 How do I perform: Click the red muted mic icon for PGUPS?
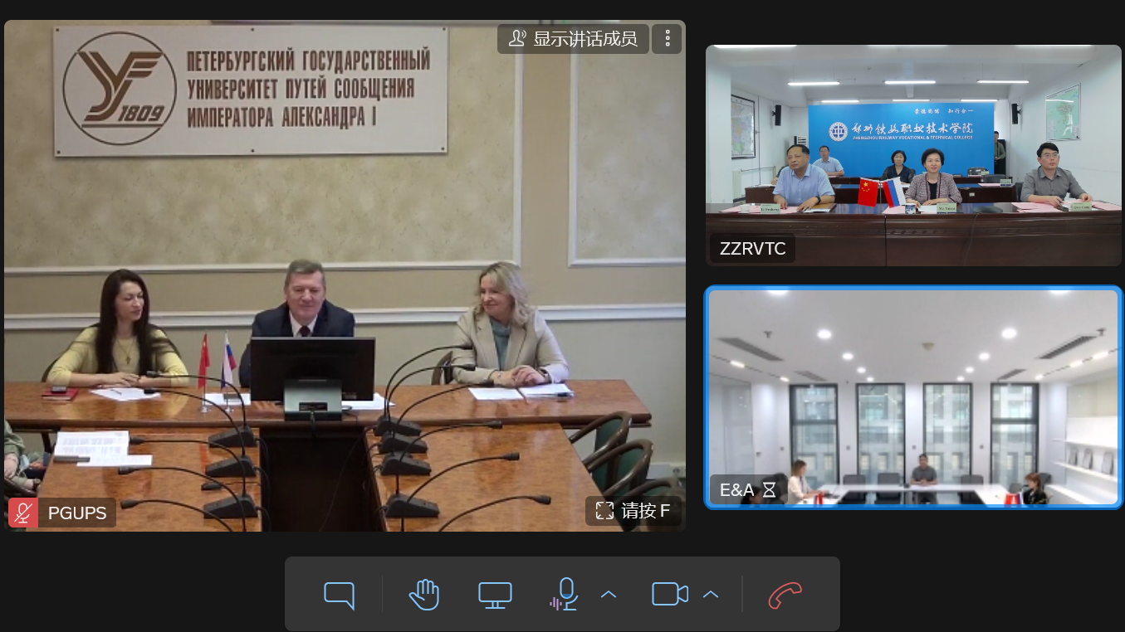[x=23, y=513]
